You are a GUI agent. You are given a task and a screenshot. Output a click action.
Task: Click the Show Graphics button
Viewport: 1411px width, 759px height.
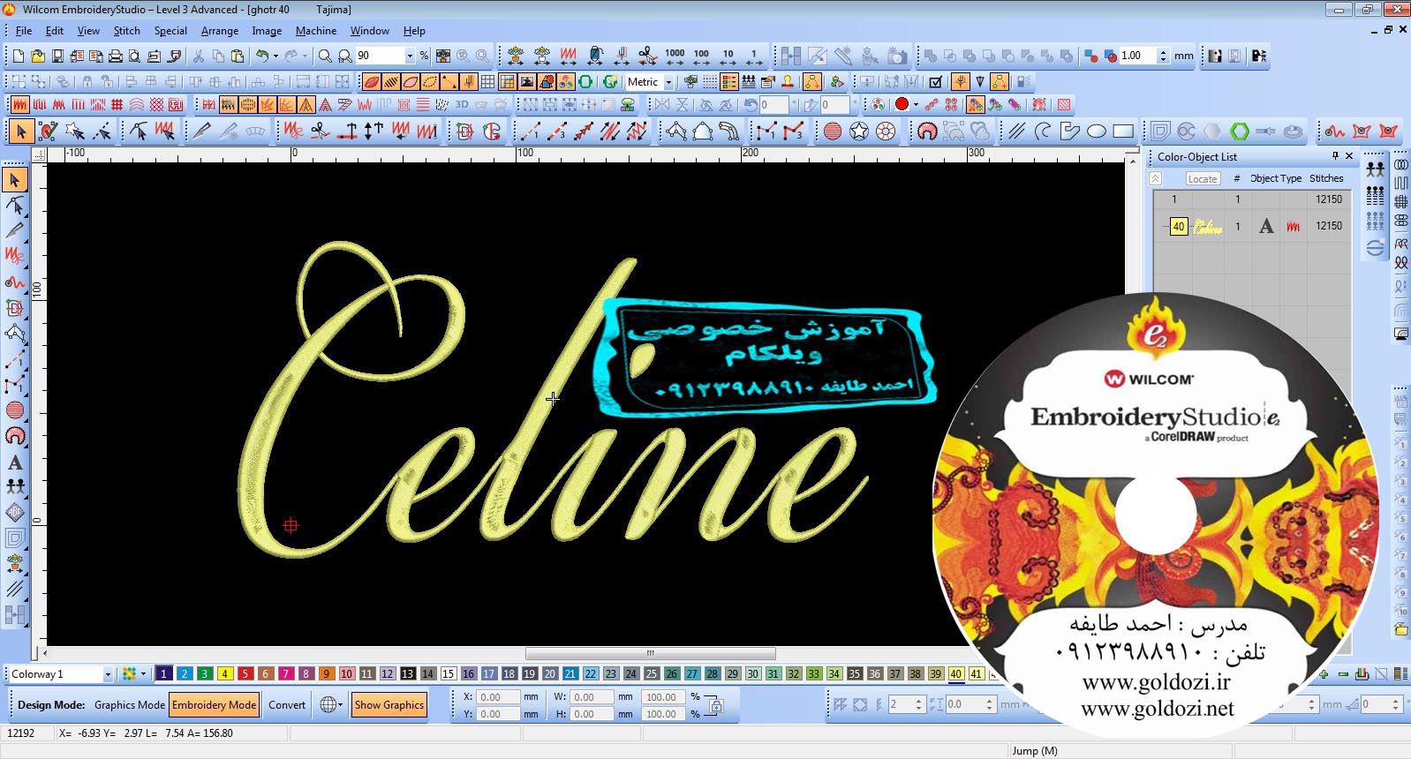tap(389, 705)
